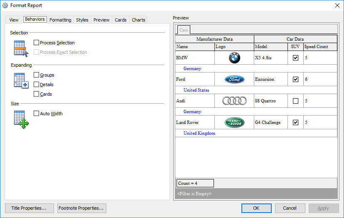Viewport: 344px width, 218px height.
Task: Switch to the Formatting tab
Action: point(60,20)
